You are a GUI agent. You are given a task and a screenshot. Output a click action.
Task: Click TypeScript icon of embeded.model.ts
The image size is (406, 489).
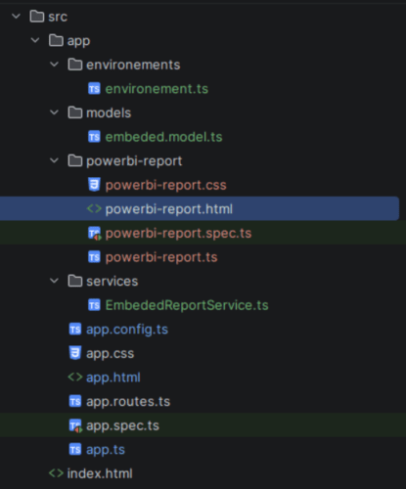[x=94, y=137]
